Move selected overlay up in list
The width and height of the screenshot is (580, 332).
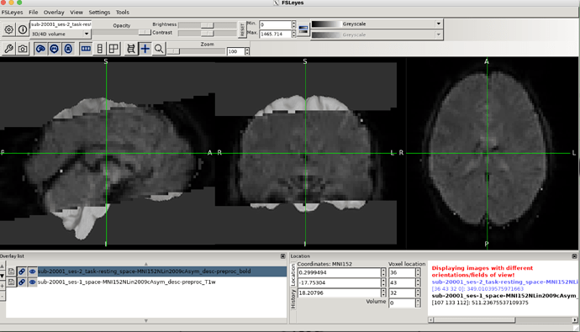pos(3,266)
